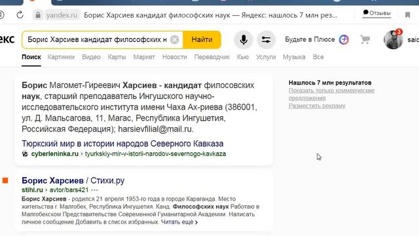Image resolution: width=419 pixels, height=236 pixels.
Task: Click the avtor/bars421 path link
Action: coord(69,190)
